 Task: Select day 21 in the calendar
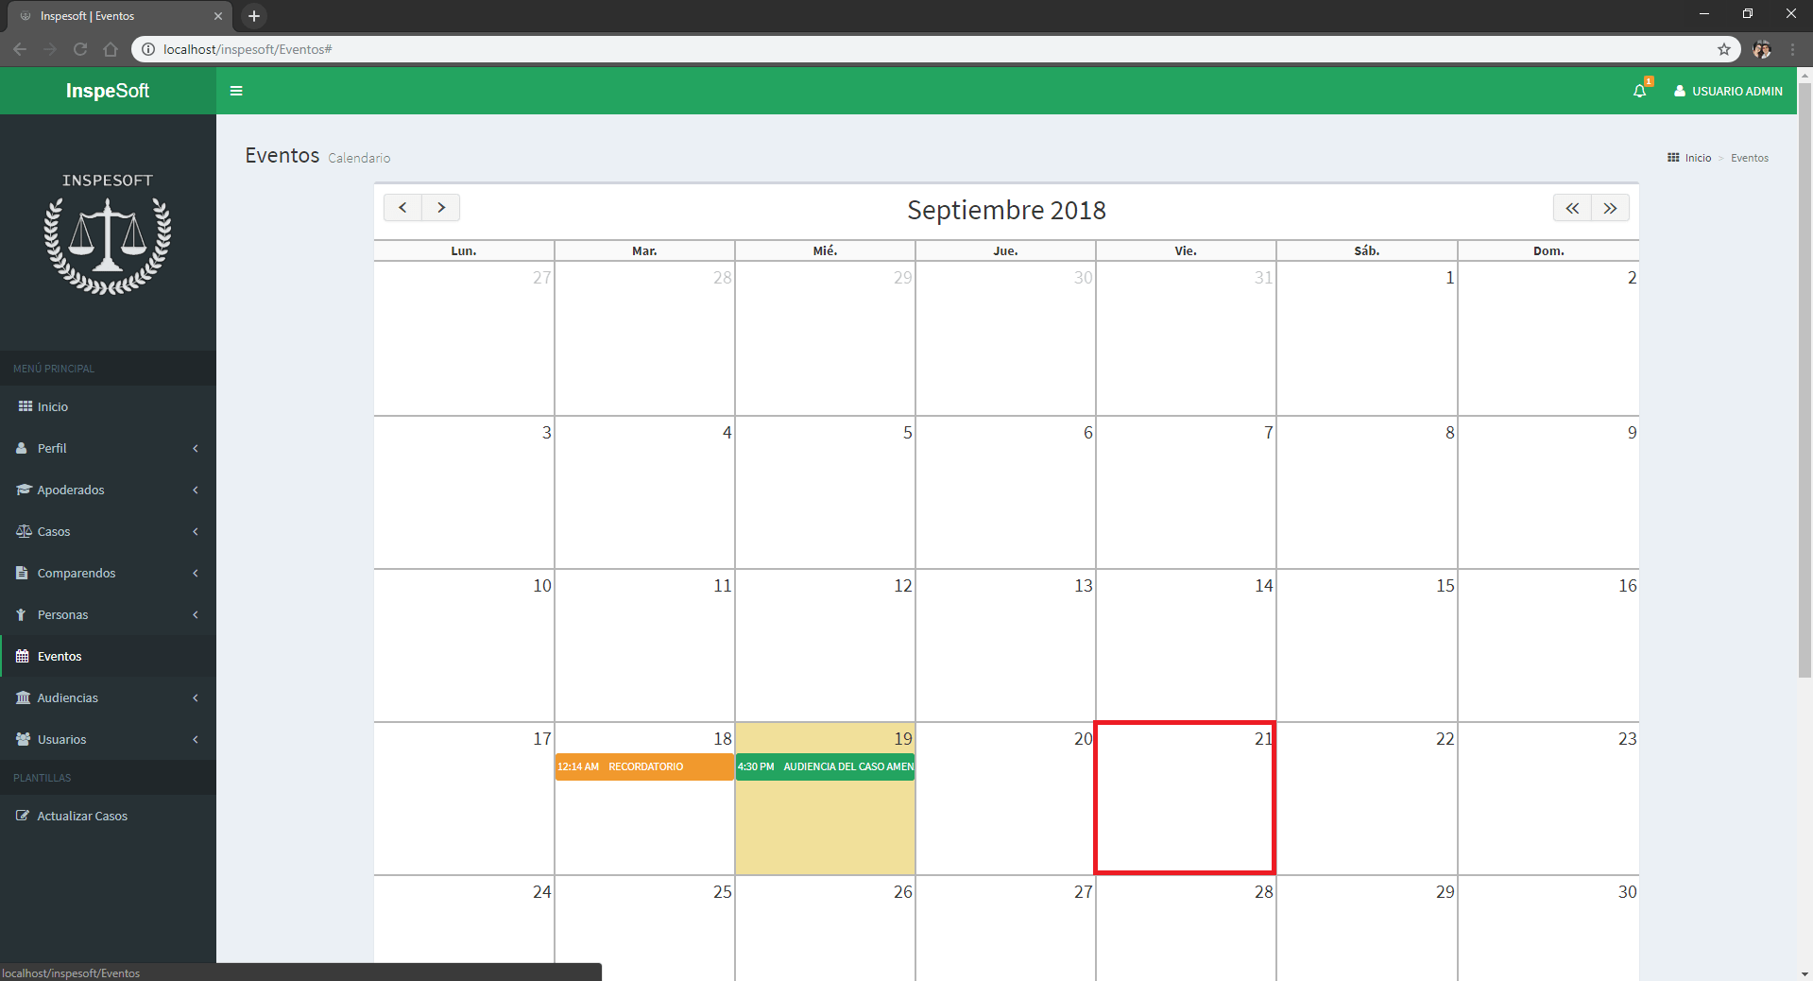pos(1186,799)
